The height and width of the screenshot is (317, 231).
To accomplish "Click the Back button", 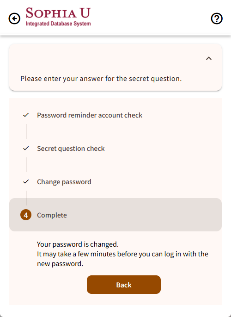I will (x=124, y=285).
